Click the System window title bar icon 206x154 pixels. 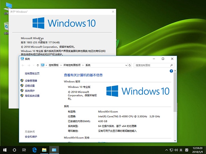click(22, 59)
